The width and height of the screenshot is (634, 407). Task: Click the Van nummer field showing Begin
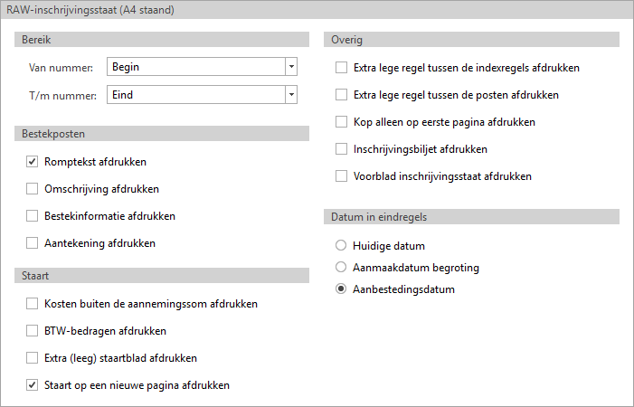194,66
